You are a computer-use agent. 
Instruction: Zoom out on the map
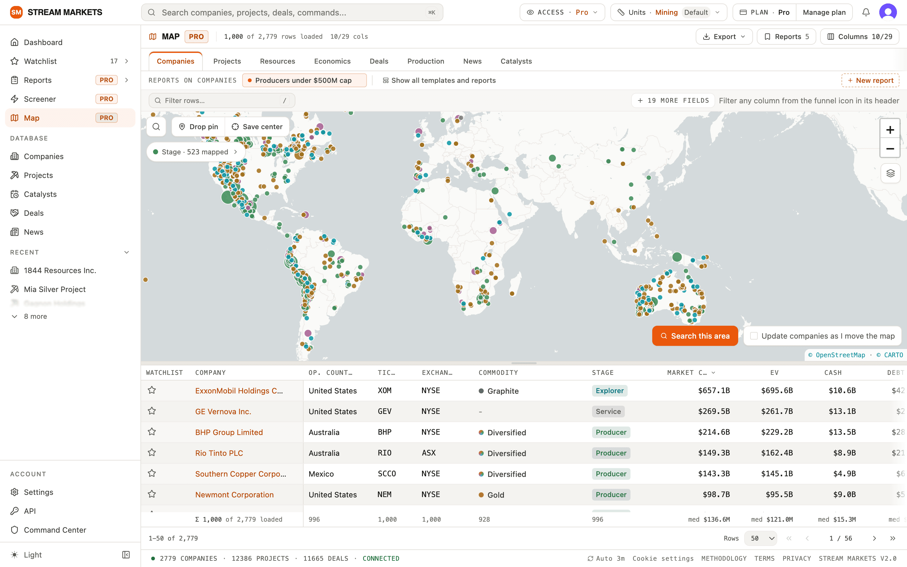pos(890,148)
